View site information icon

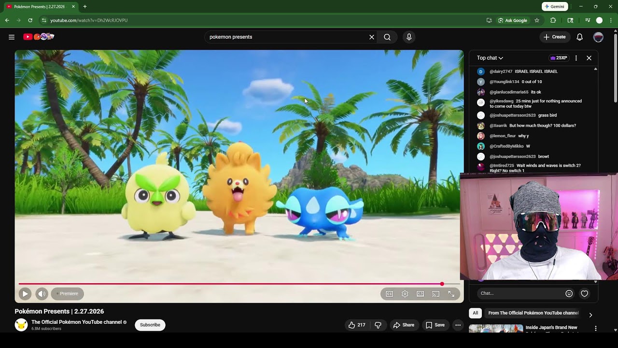(44, 20)
